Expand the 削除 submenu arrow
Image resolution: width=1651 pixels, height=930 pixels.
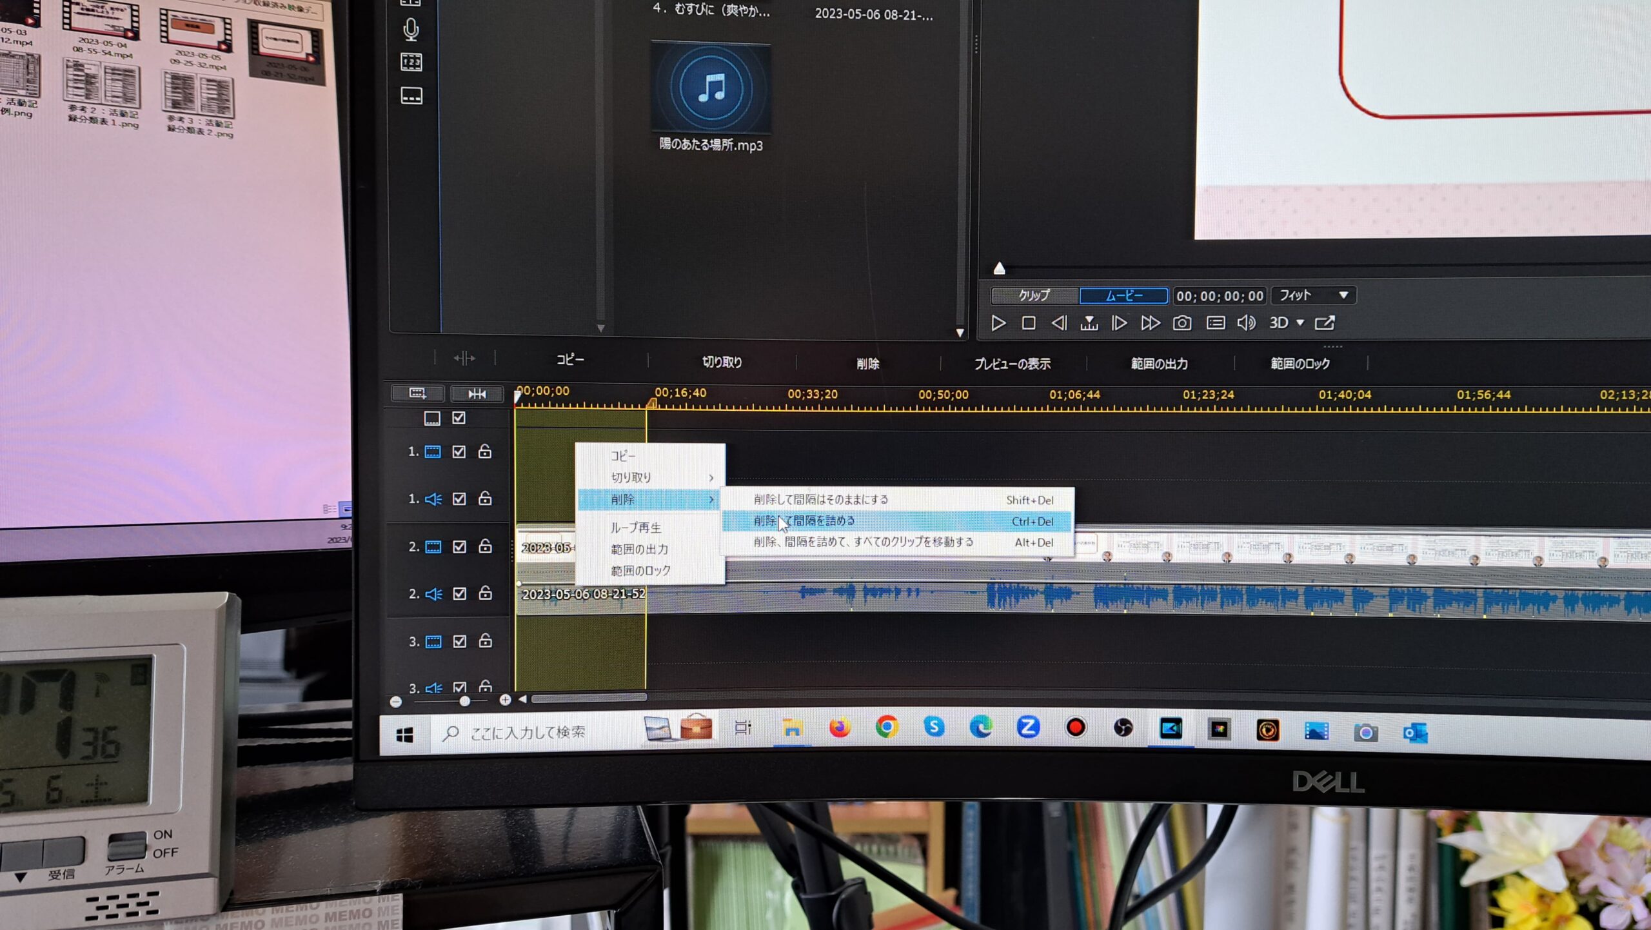[x=711, y=499]
